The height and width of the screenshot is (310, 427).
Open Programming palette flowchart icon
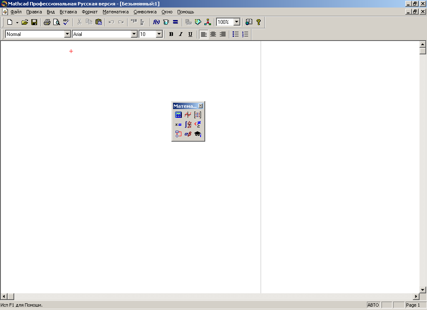(178, 134)
